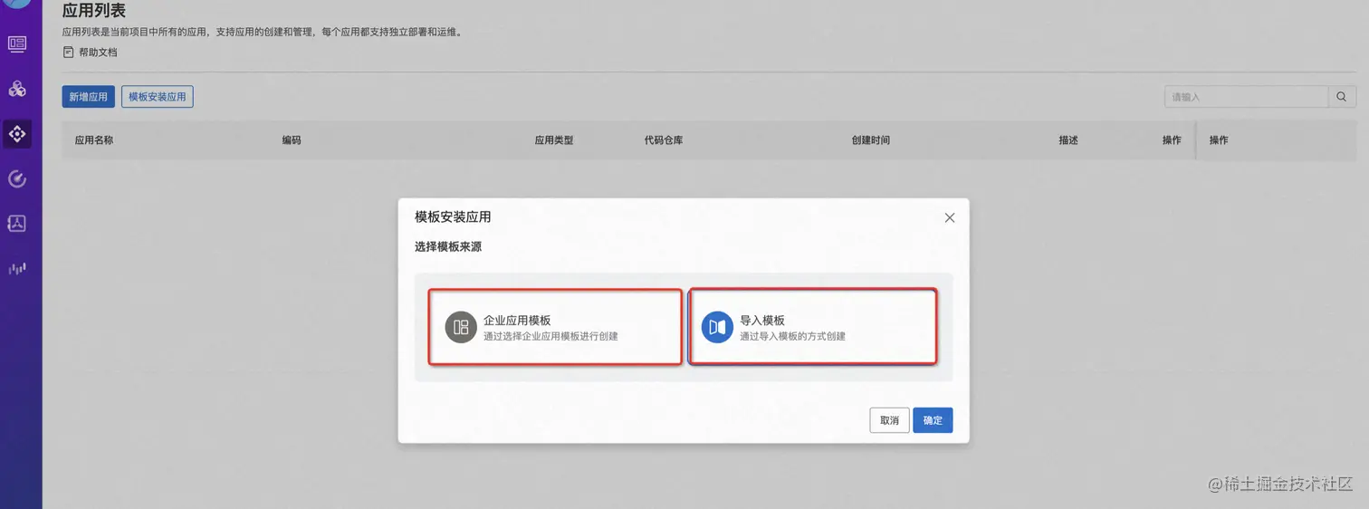Click the 模板安装应用 button
Screen dimensions: 1369x509
158,97
